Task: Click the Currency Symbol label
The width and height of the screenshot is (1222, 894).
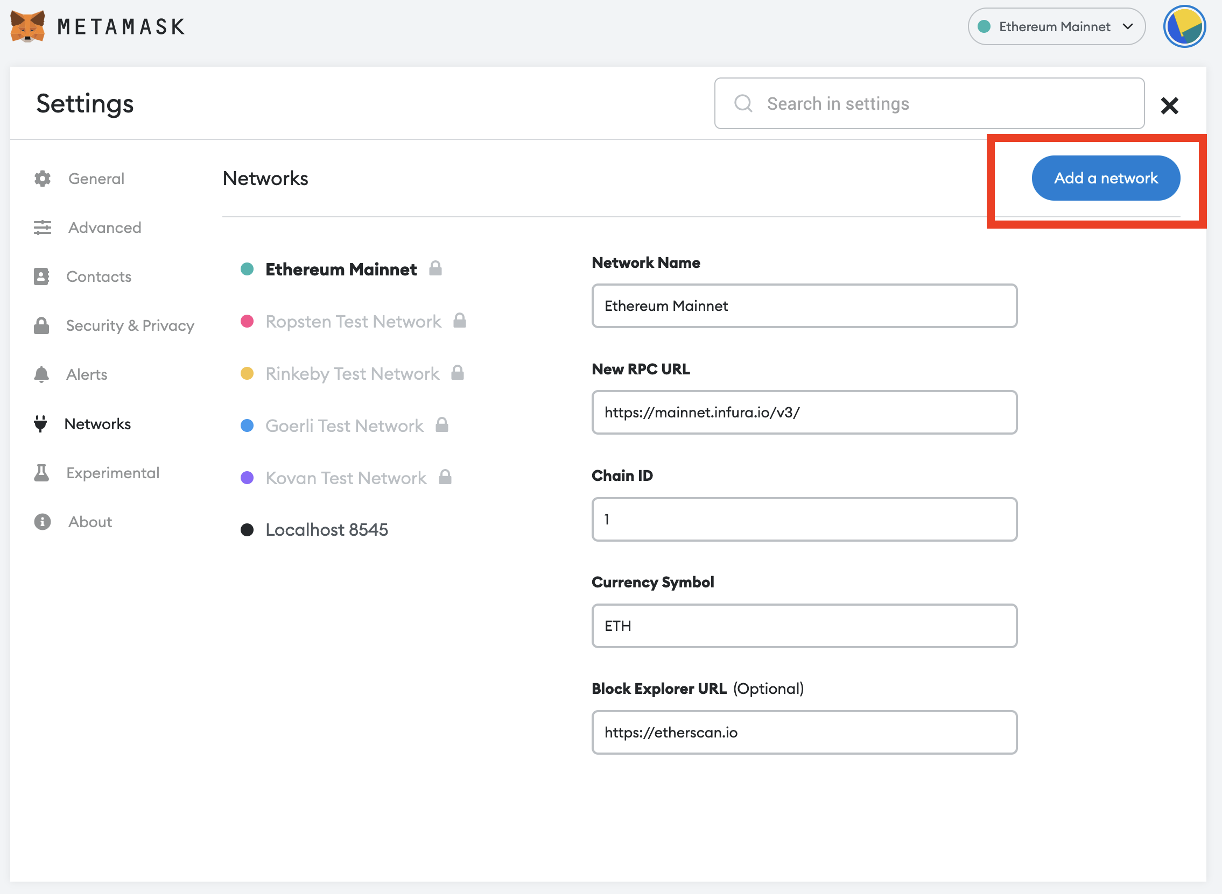Action: tap(652, 582)
